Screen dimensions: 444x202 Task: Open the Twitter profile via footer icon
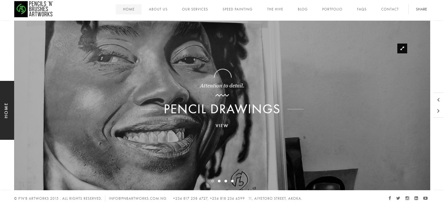[x=398, y=198]
